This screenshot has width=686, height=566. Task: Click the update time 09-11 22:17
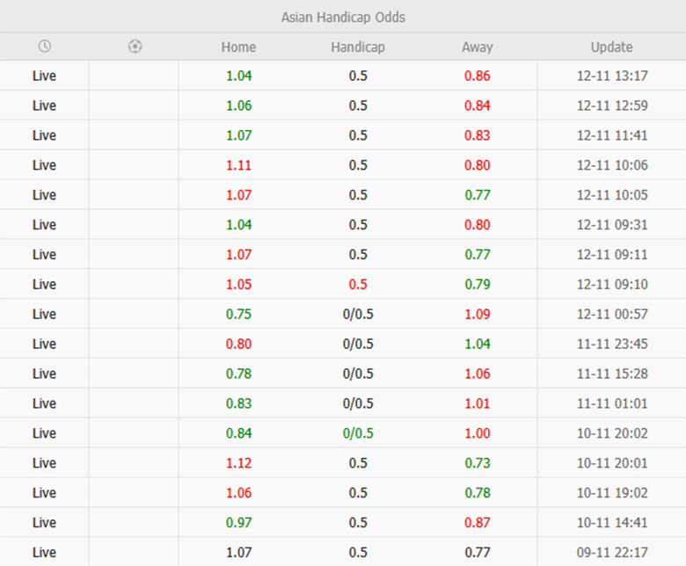(612, 553)
